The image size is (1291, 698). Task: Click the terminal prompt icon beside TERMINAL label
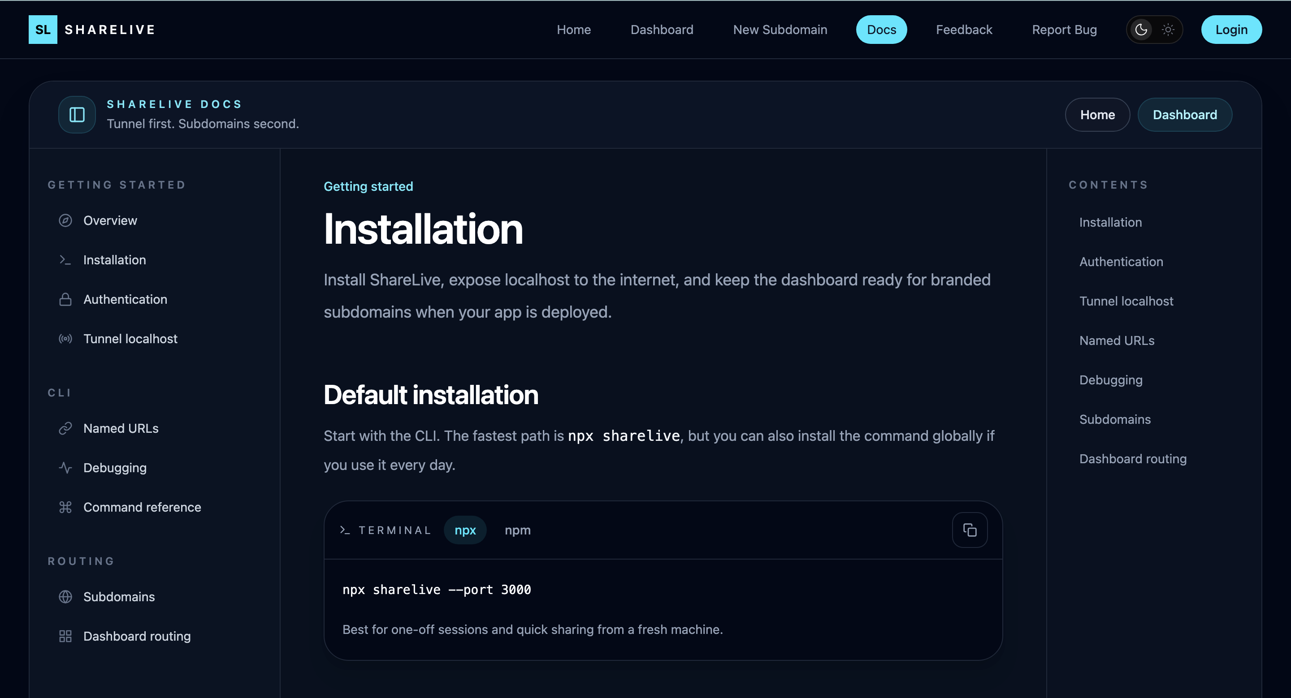point(345,530)
